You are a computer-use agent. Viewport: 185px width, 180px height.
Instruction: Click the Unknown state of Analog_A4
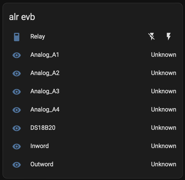pos(163,110)
